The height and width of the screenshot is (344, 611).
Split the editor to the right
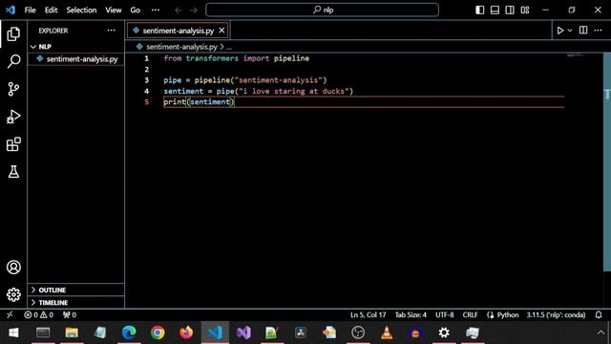583,31
